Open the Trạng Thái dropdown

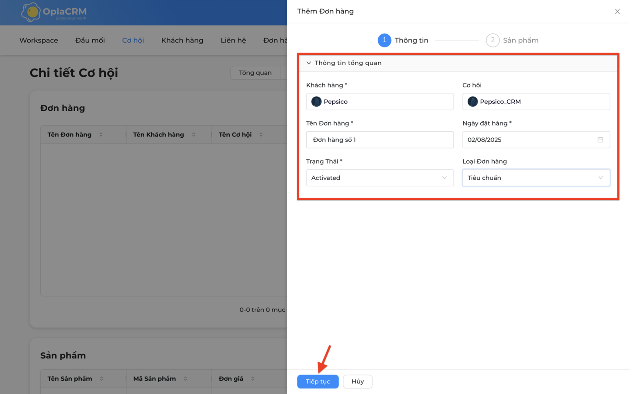380,178
